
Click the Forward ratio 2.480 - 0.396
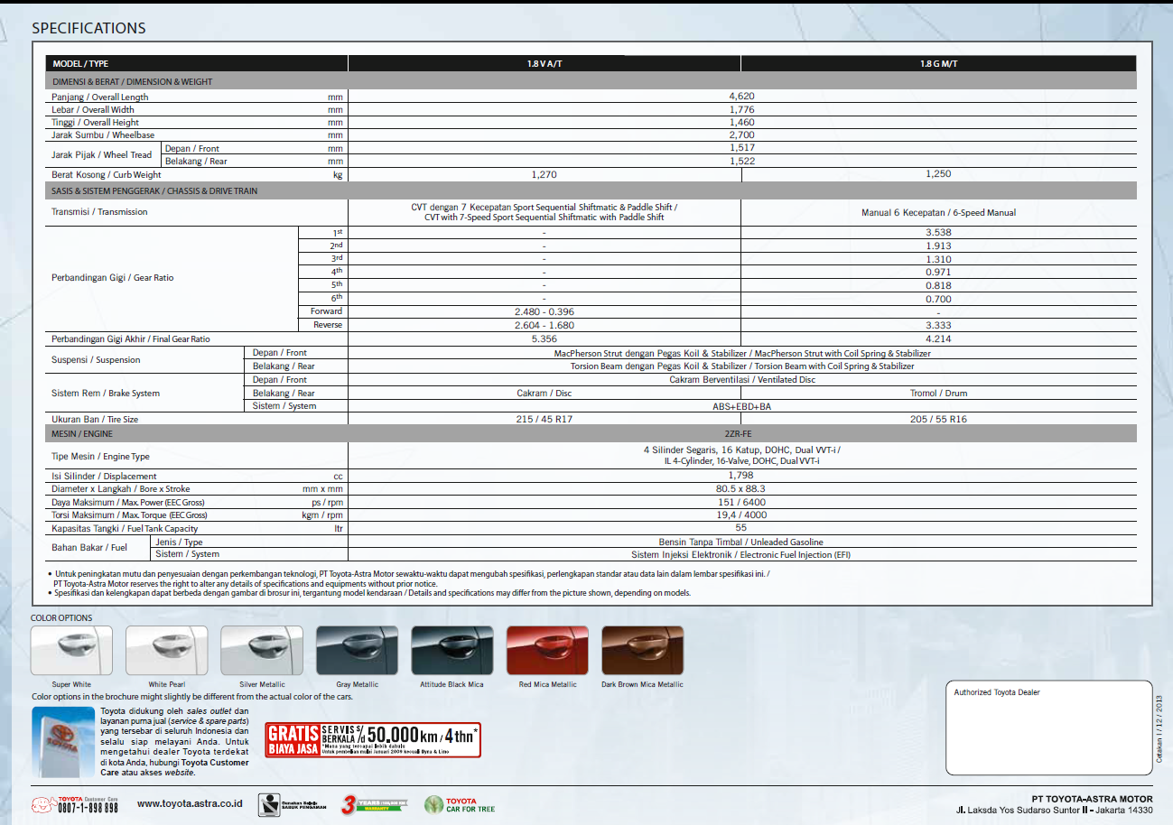545,311
